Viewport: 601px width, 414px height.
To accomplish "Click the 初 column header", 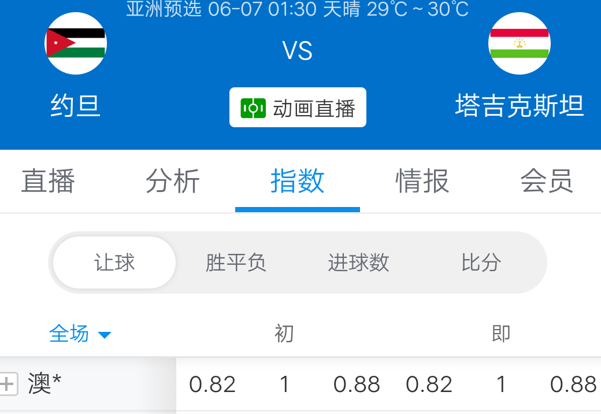I will point(284,334).
